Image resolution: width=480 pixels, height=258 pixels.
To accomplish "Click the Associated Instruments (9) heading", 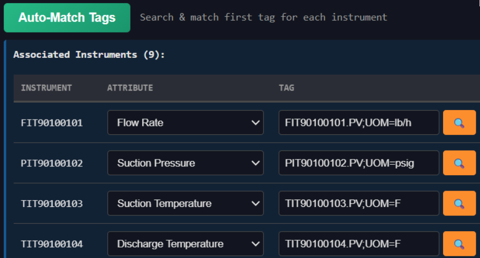I will pyautogui.click(x=89, y=55).
